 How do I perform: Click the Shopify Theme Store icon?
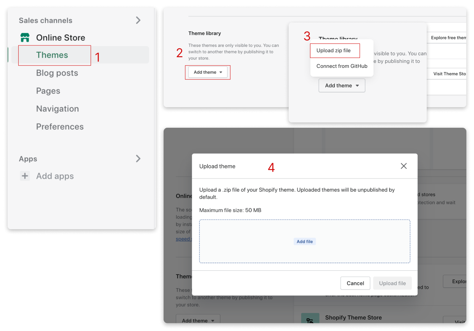(310, 319)
